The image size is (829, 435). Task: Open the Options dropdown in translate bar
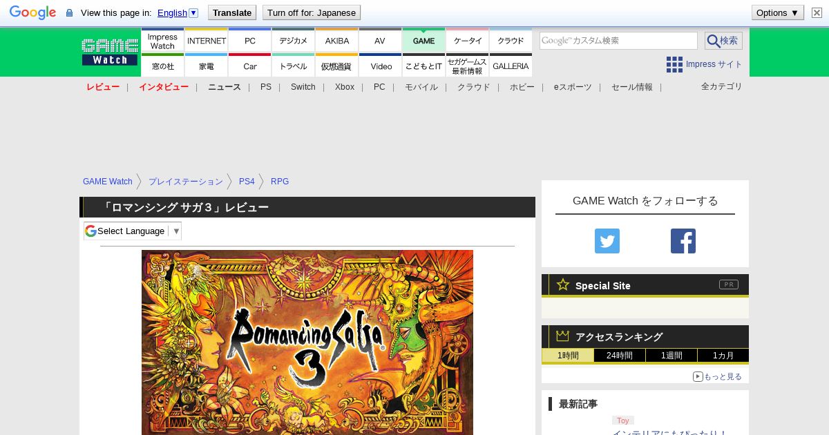coord(777,12)
